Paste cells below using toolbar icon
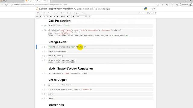The height and width of the screenshot is (108, 193). [x=51, y=16]
